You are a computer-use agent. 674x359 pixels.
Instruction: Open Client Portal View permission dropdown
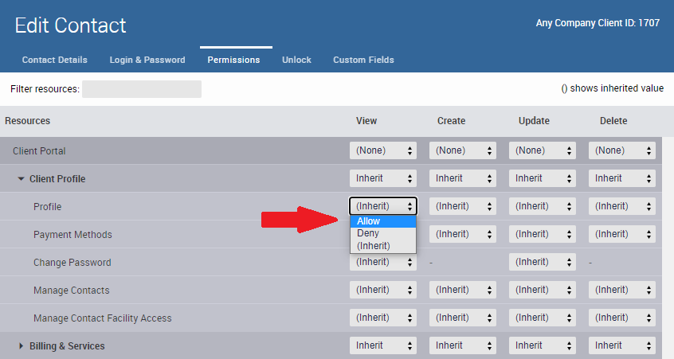tap(383, 150)
